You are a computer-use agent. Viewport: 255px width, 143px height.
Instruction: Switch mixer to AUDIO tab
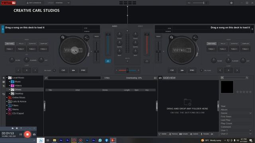click(x=114, y=26)
